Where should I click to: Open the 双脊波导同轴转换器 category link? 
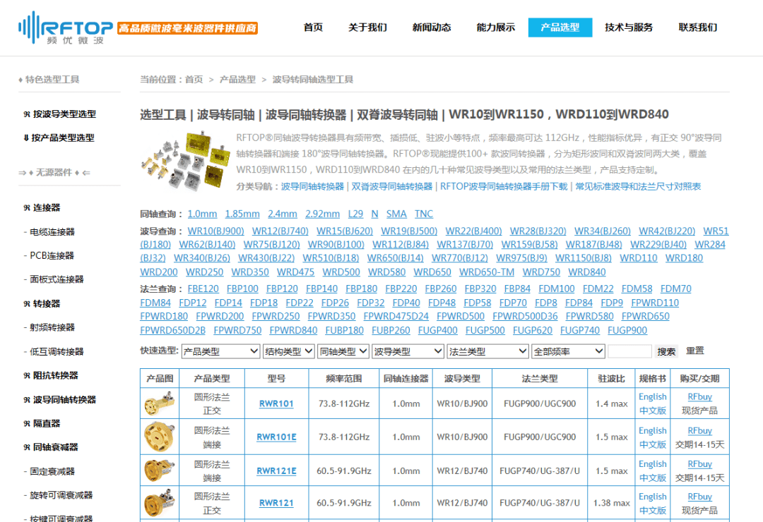pyautogui.click(x=391, y=187)
